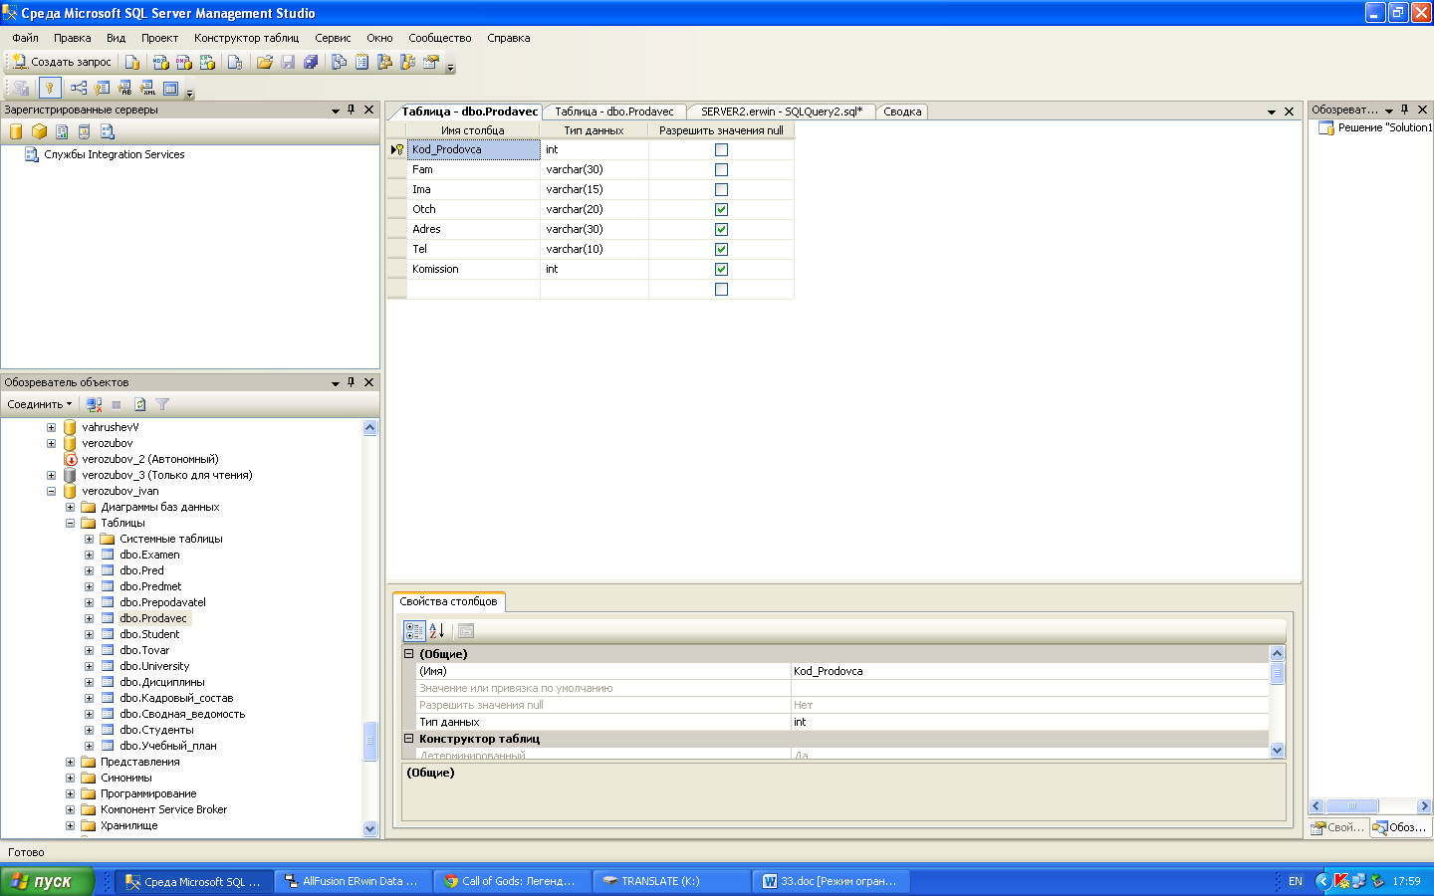Expand the Представления folder node
This screenshot has width=1434, height=896.
70,762
